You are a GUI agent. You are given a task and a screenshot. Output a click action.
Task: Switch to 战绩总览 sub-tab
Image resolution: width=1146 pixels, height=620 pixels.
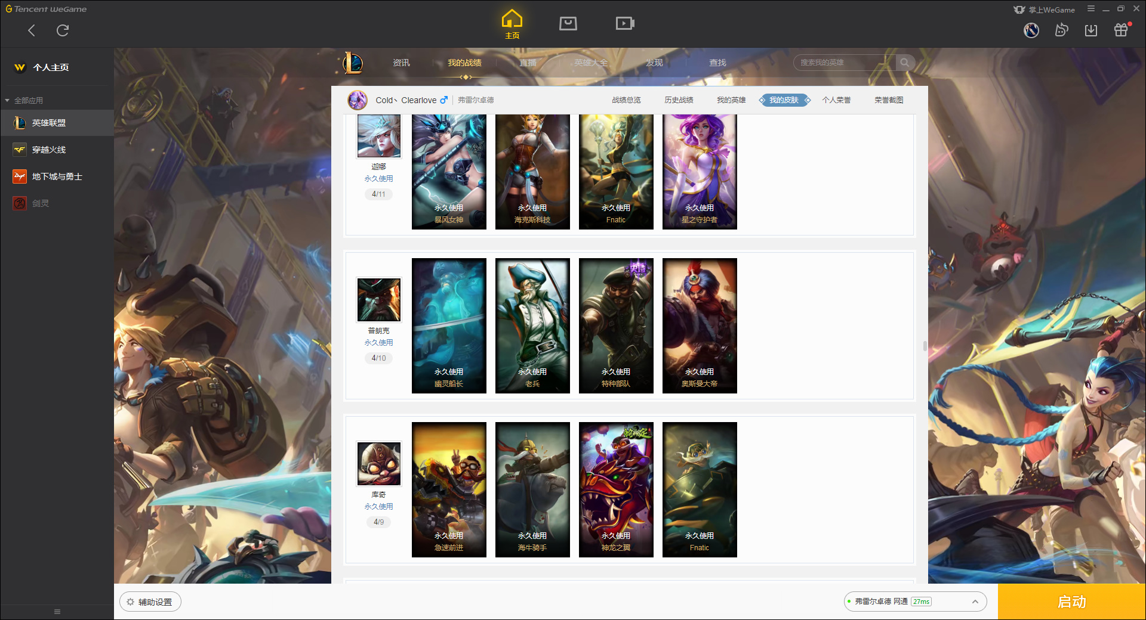click(626, 100)
